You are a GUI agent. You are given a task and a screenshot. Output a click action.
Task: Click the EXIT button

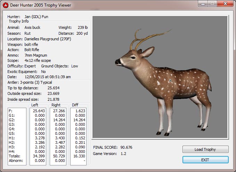click(205, 160)
